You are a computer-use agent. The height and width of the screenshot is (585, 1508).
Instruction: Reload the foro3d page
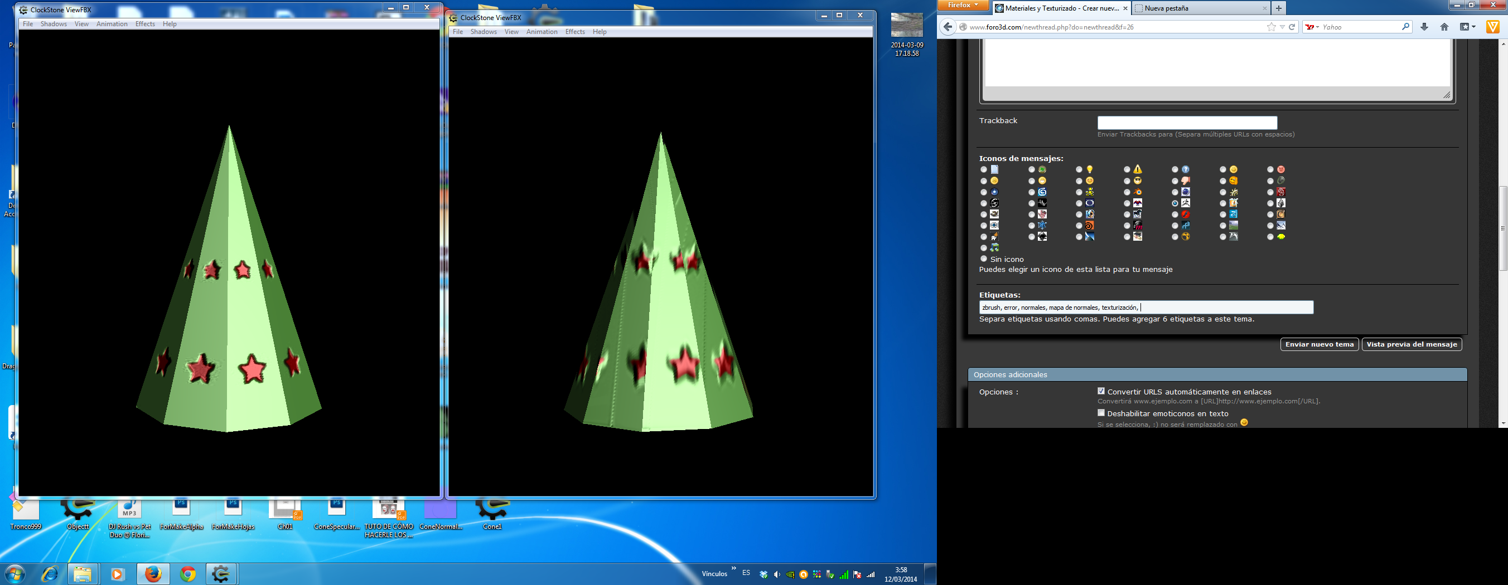1292,27
